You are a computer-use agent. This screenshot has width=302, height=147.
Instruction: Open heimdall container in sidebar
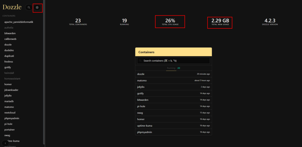pyautogui.click(x=9, y=73)
